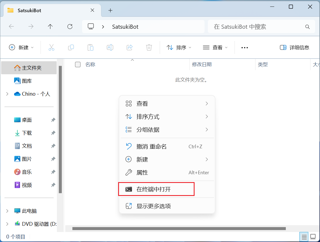The height and width of the screenshot is (242, 320).
Task: Switch to large thumbnails view in status bar
Action: (x=313, y=237)
